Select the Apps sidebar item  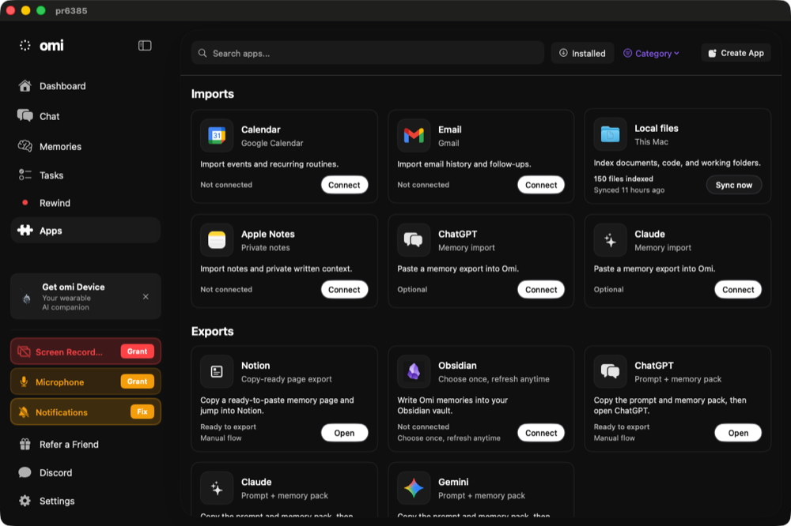[x=85, y=231]
